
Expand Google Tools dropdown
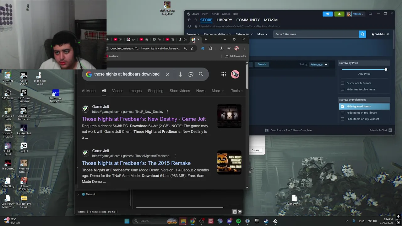coord(237,91)
